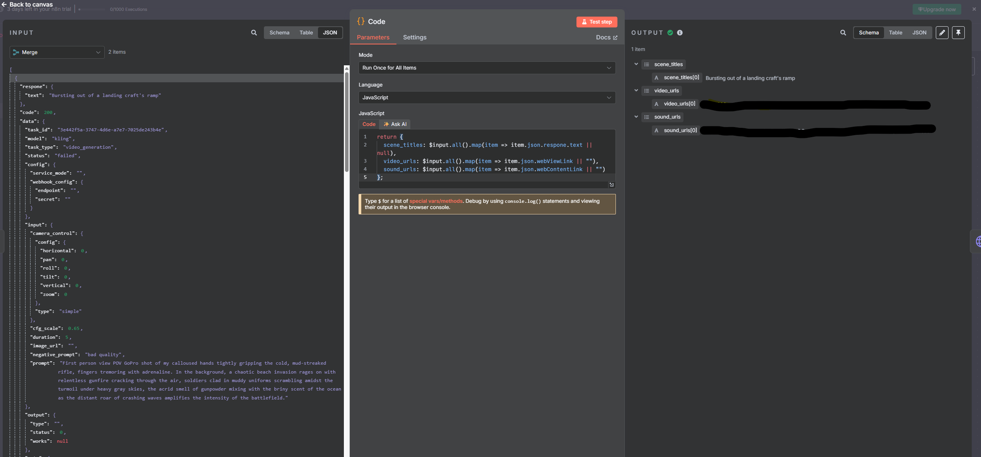Viewport: 981px width, 457px height.
Task: Close the node panel with X icon
Action: click(974, 9)
